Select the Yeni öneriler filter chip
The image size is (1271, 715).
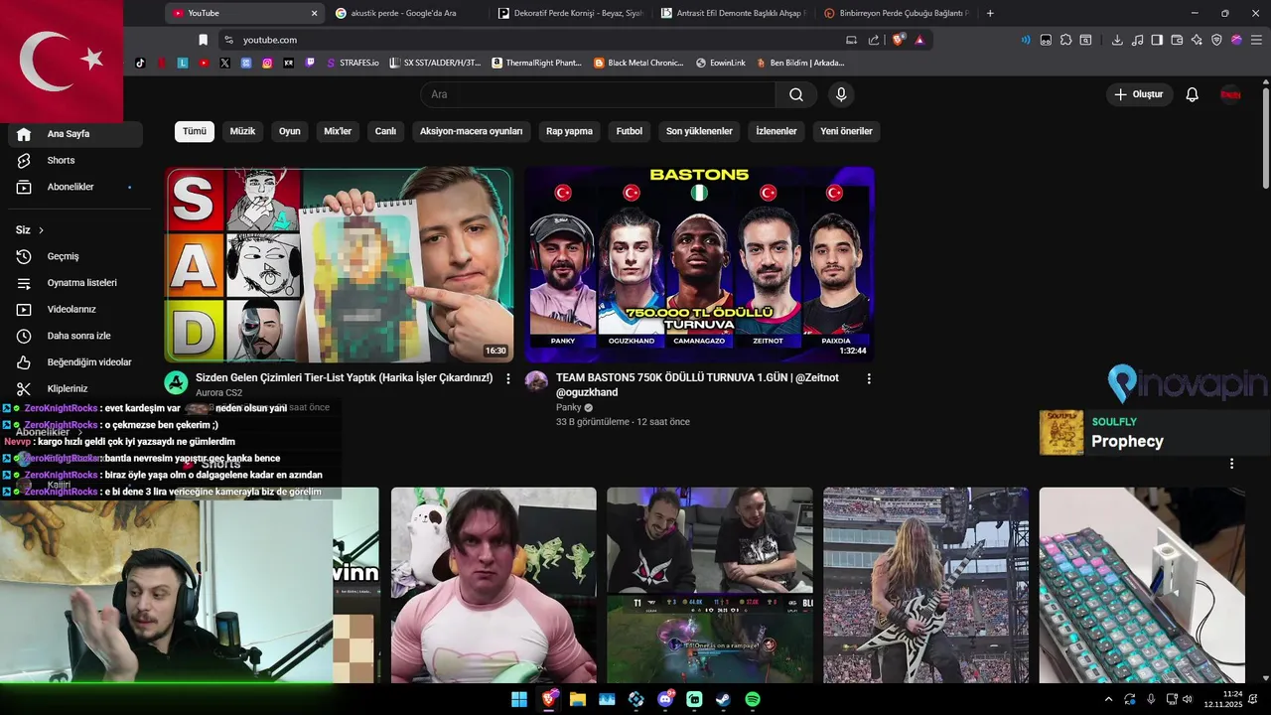[x=847, y=131]
